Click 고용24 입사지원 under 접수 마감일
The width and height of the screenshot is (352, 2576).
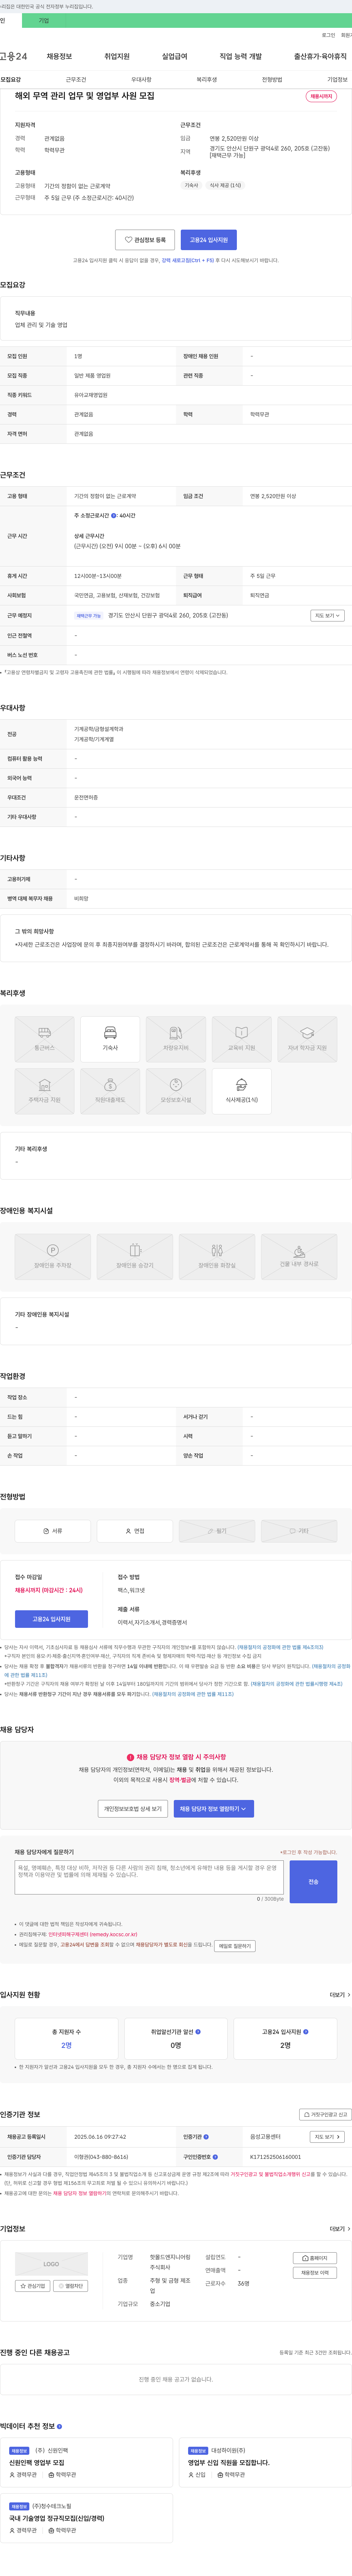pos(51,1619)
